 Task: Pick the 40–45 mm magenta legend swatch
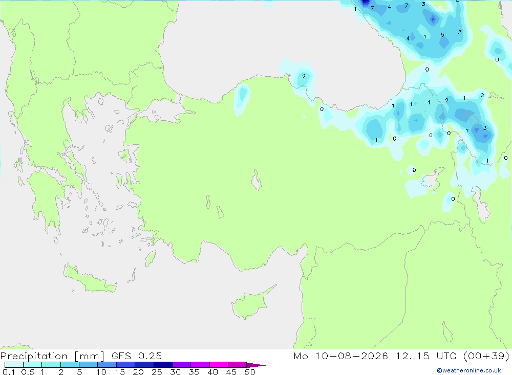[x=219, y=365]
